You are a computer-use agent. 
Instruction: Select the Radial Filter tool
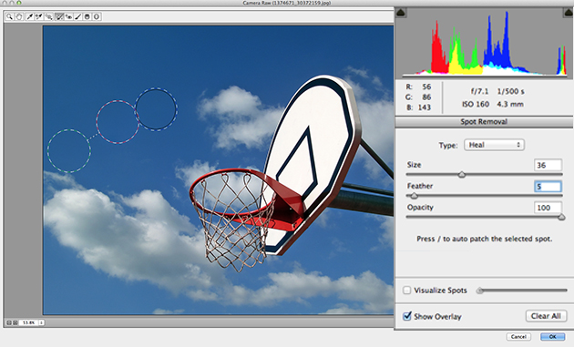(97, 16)
